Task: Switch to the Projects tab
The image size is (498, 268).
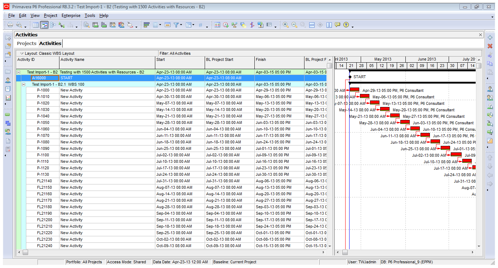Action: coord(27,43)
